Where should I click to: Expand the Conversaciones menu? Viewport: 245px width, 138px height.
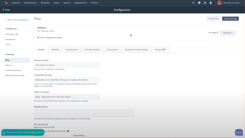point(31,3)
